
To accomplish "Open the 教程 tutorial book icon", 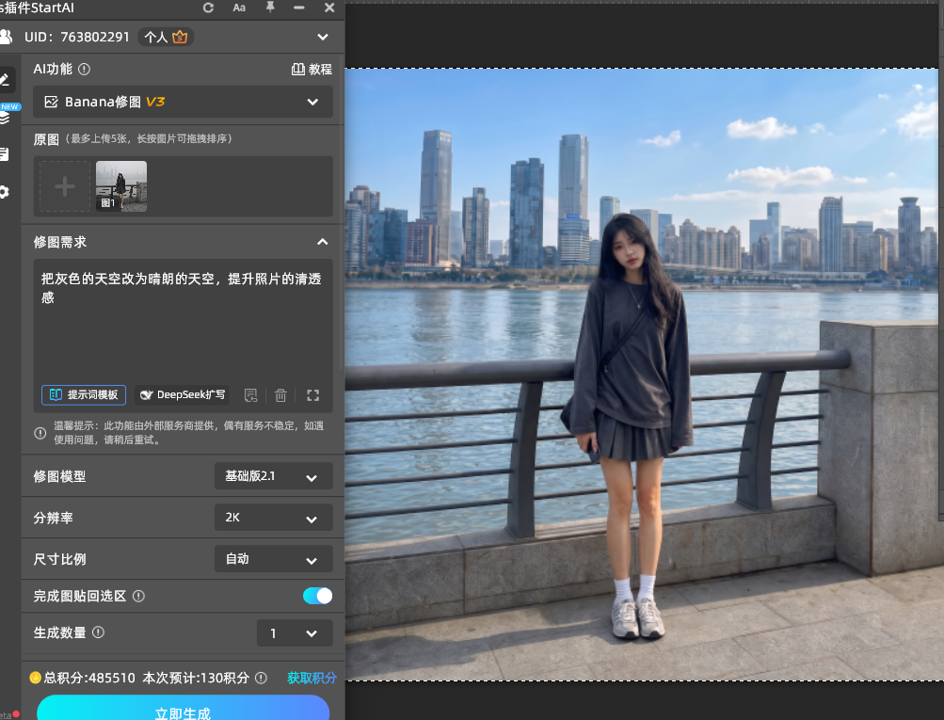I will coord(297,70).
